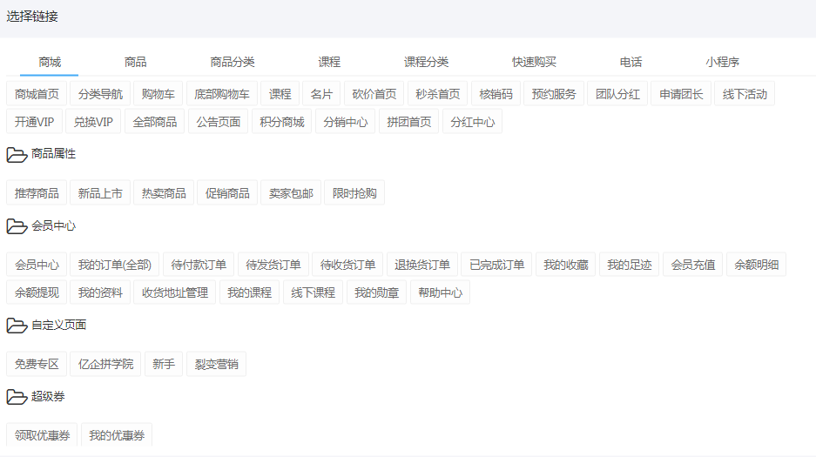
Task: Select the 我的课程 button
Action: coord(249,292)
